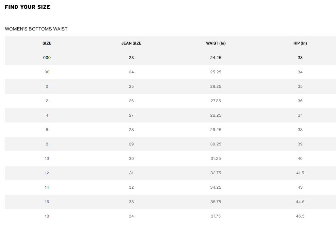Choose size 2 in the SIZE column
Image resolution: width=336 pixels, height=228 pixels.
[47, 101]
